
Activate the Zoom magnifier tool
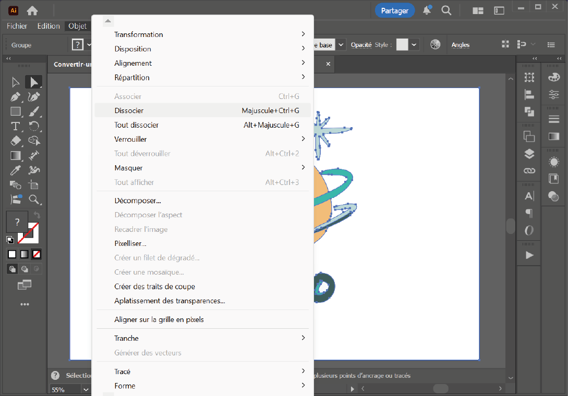click(34, 199)
